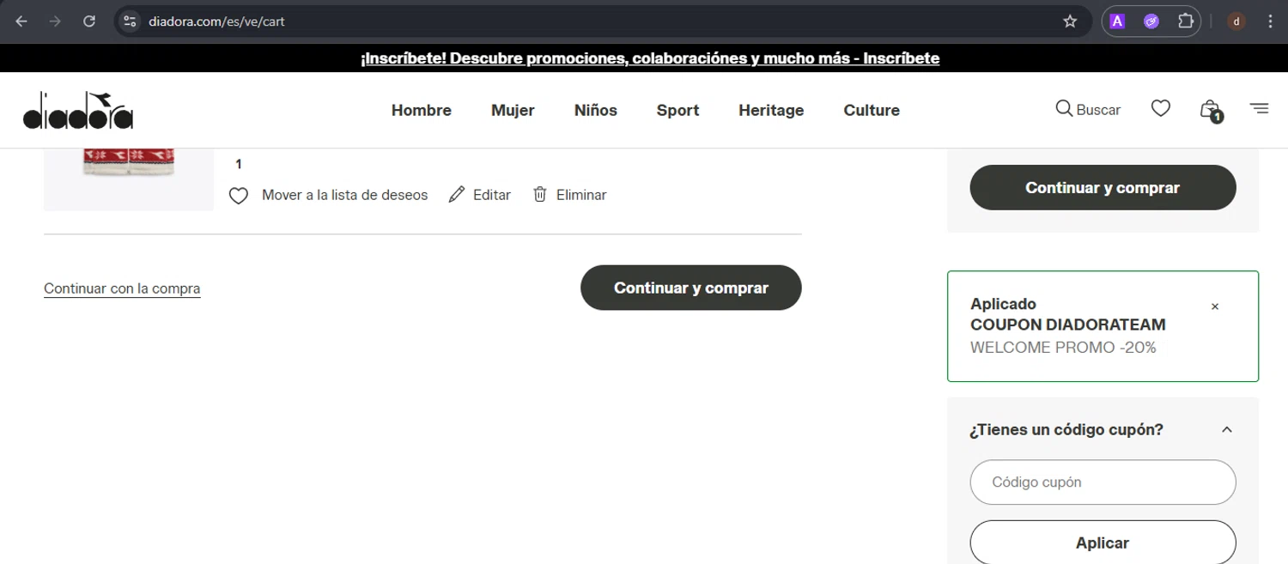Click 'COUPON DIADORATEAM' text
Screen dimensions: 1288x564
(1068, 325)
